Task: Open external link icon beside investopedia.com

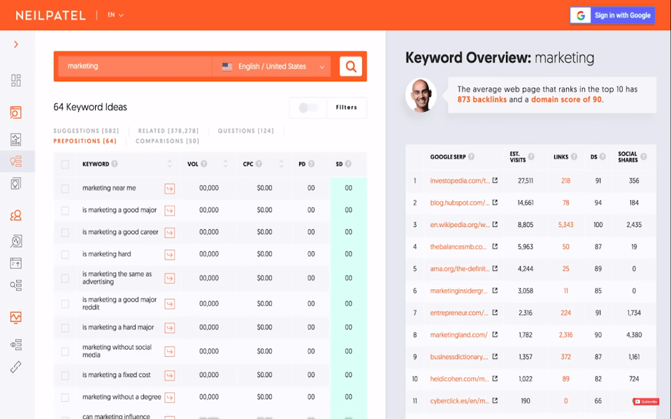Action: pyautogui.click(x=495, y=180)
